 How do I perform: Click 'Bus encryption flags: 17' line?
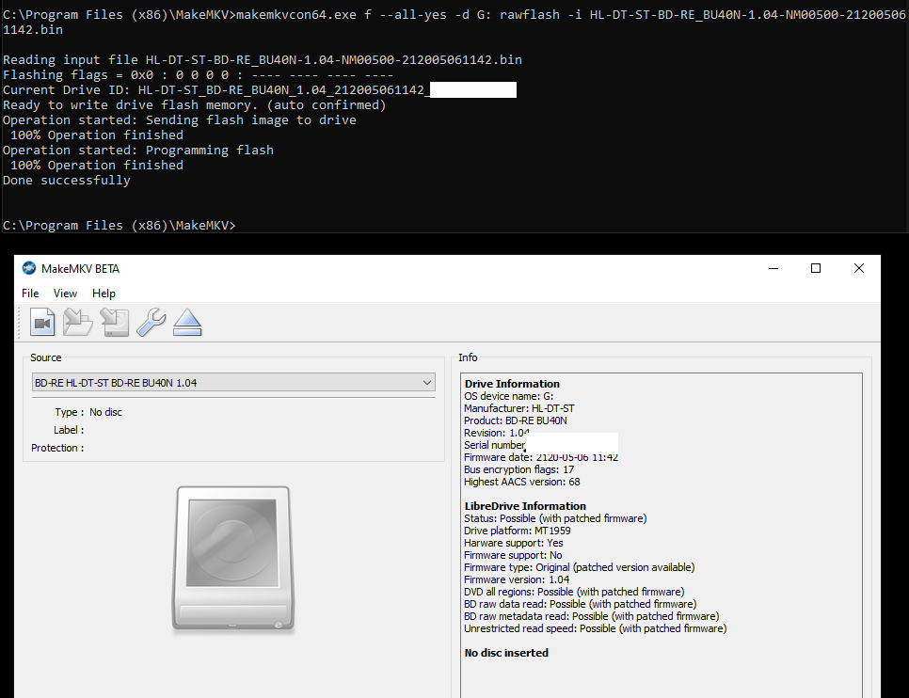point(518,469)
